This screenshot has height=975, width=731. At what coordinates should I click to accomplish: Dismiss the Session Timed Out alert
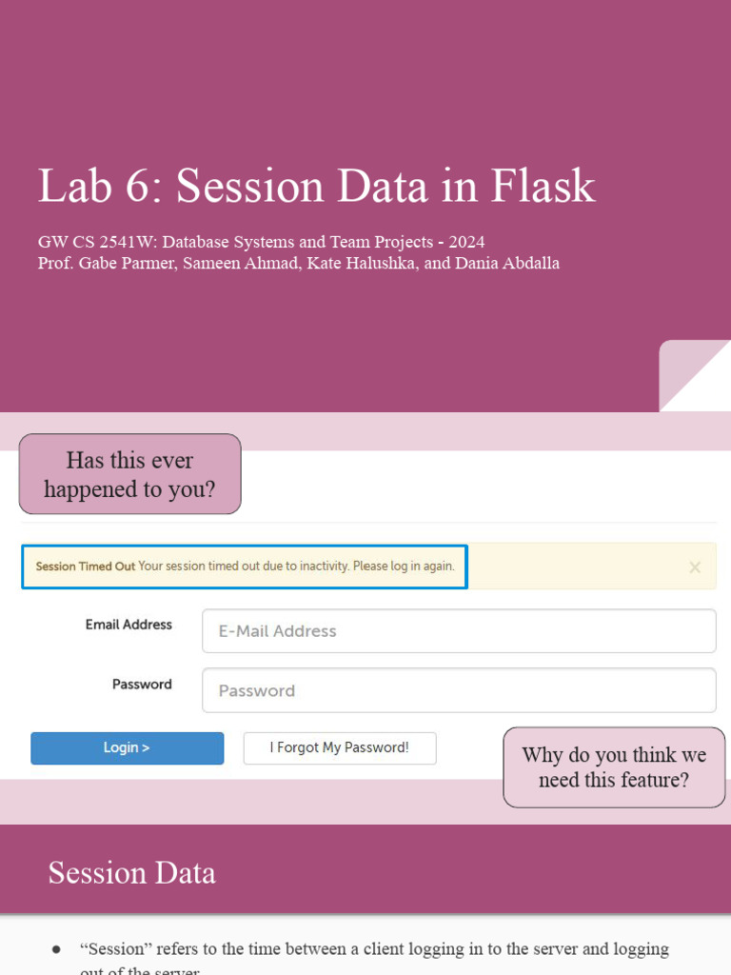695,567
